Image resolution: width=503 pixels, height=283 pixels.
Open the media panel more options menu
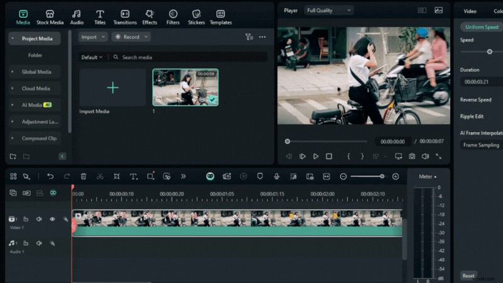262,37
